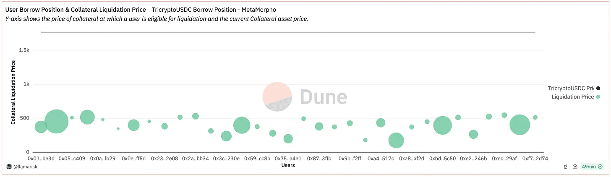
Task: Toggle the TricryptoUSDC Price legend series
Action: coord(571,88)
